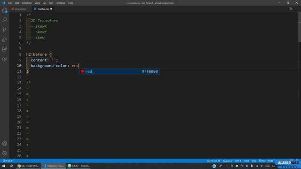Open the View menu
Screen dimensions: 301x169
[x=37, y=3]
